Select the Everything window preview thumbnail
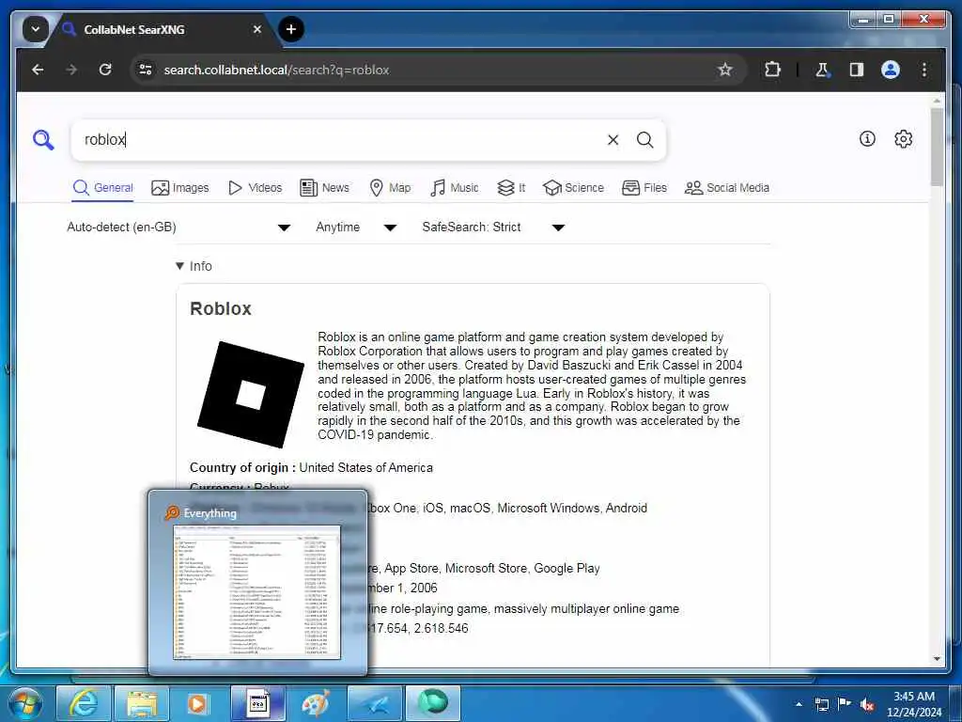This screenshot has width=962, height=722. tap(257, 592)
